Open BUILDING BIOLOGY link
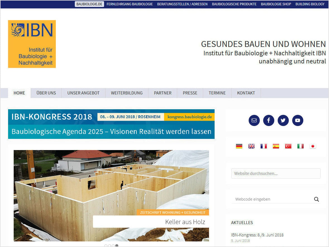Viewport: 329px width, 247px height. pos(310,4)
